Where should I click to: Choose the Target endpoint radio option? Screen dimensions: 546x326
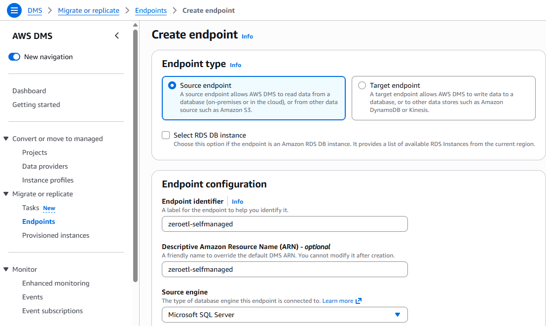pyautogui.click(x=362, y=85)
